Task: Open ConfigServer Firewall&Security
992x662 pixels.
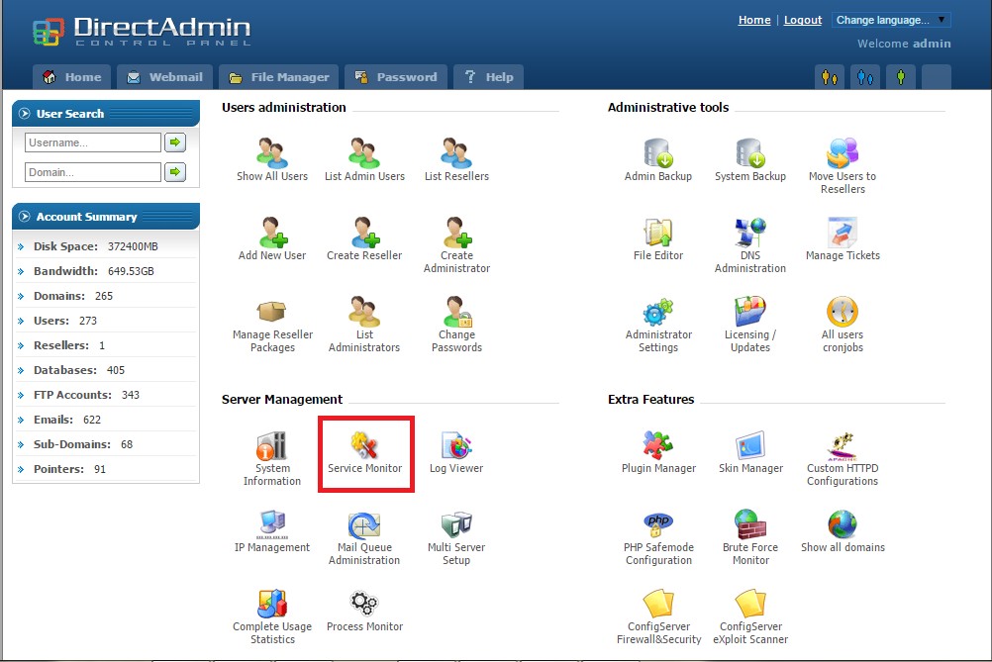Action: pyautogui.click(x=658, y=616)
